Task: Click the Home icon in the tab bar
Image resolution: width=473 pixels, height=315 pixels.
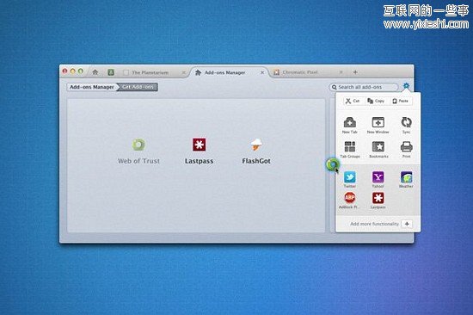Action: tap(95, 72)
